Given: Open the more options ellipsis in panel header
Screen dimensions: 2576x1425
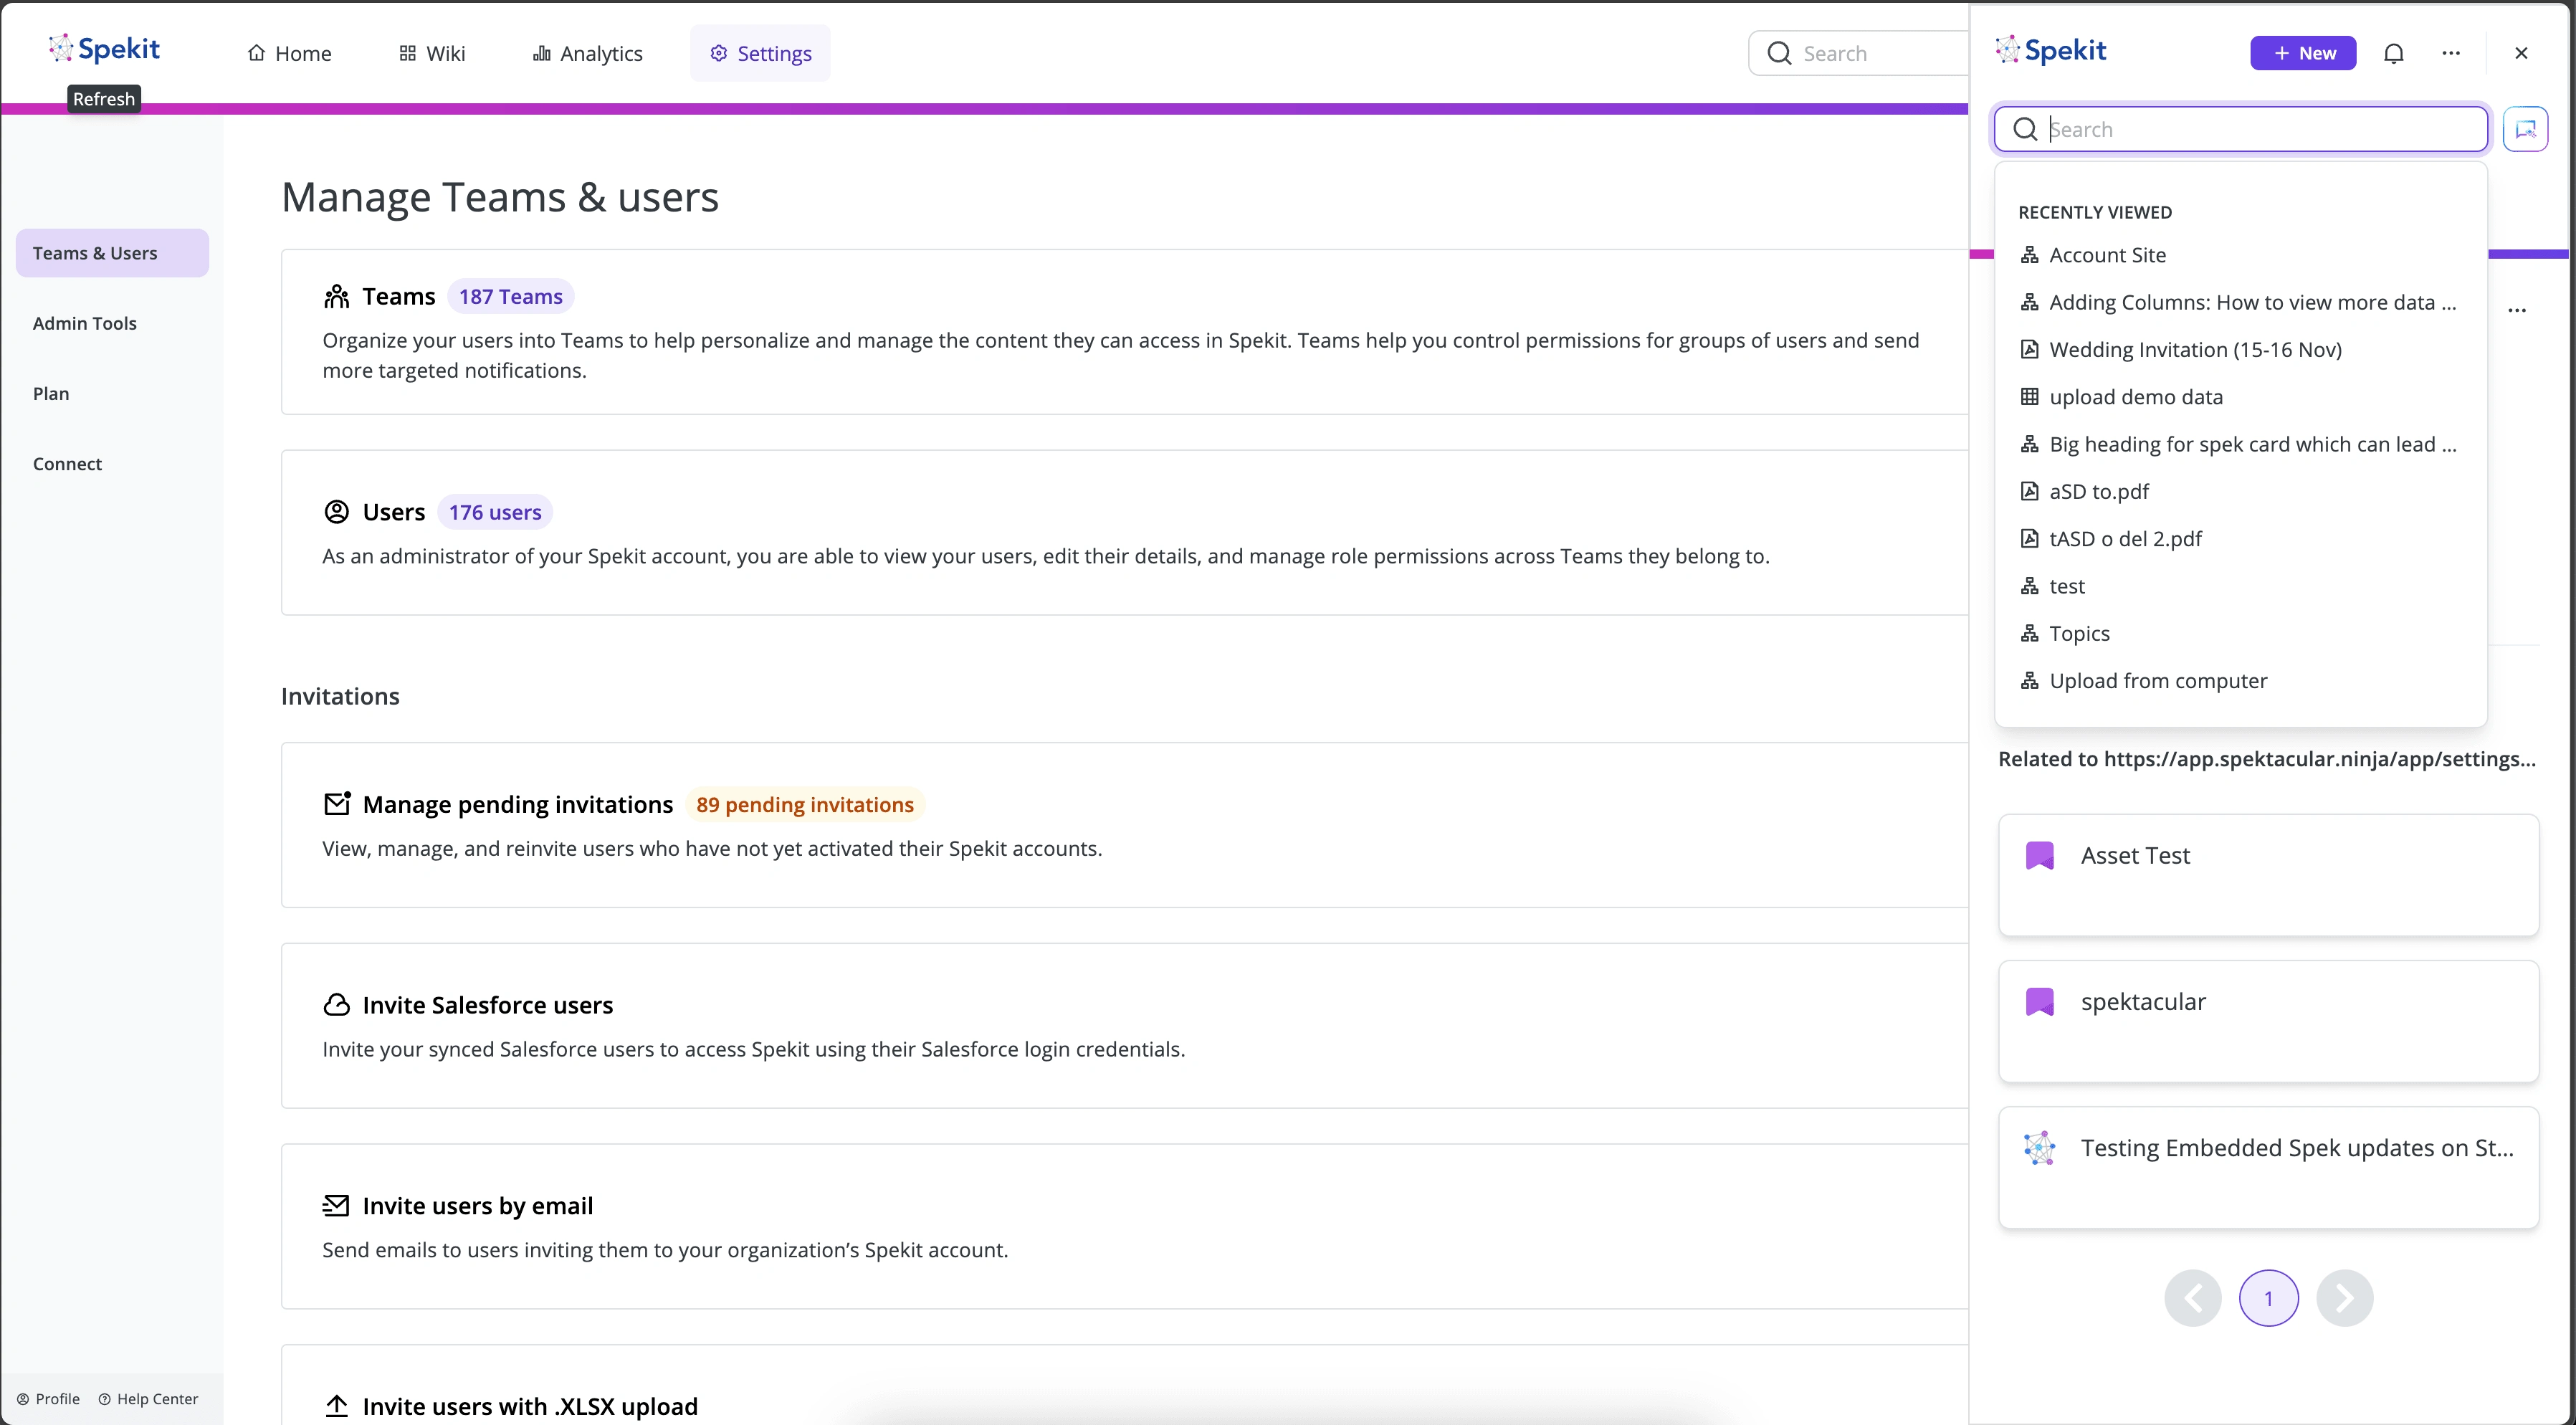Looking at the screenshot, I should 2450,53.
